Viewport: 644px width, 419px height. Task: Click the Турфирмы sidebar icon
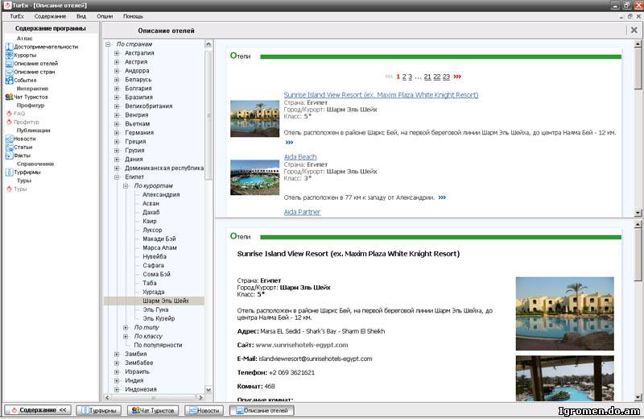(9, 172)
